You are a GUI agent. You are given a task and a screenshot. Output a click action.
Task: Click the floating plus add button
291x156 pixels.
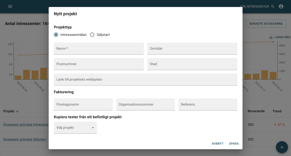(282, 147)
